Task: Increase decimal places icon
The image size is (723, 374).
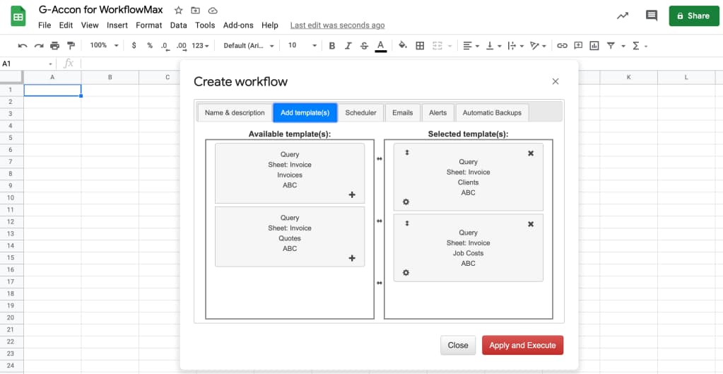Action: click(181, 46)
